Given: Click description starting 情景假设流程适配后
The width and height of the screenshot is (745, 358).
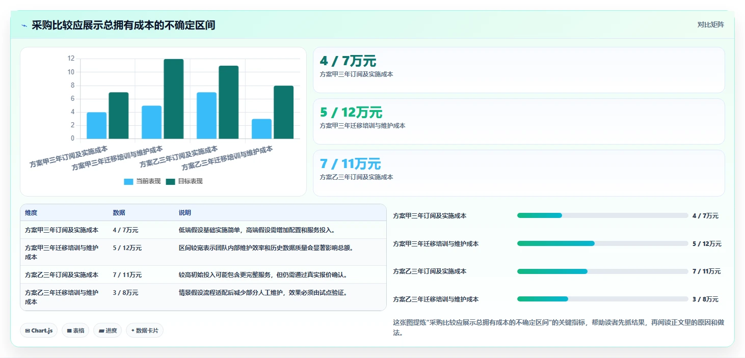Looking at the screenshot, I should (x=263, y=293).
